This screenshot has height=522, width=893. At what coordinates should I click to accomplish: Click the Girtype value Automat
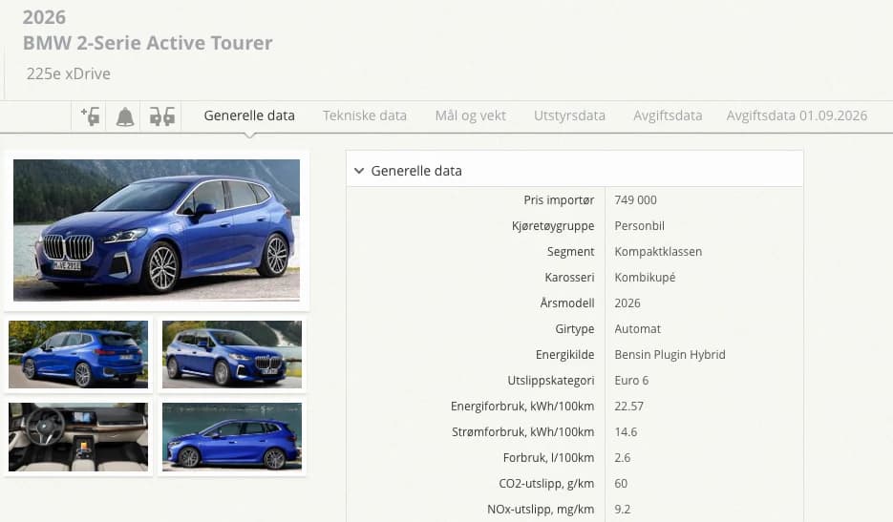pyautogui.click(x=637, y=329)
